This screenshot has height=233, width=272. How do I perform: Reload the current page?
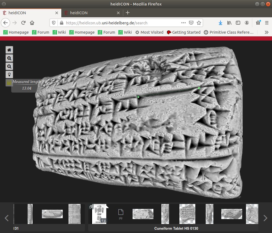pos(23,23)
